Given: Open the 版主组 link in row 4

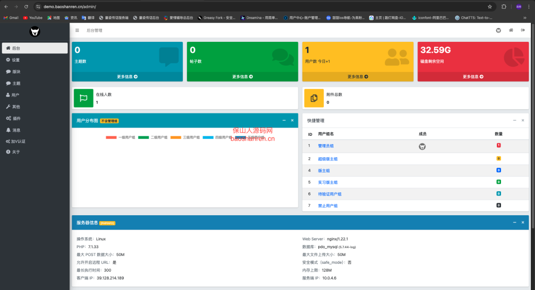Looking at the screenshot, I should point(324,170).
